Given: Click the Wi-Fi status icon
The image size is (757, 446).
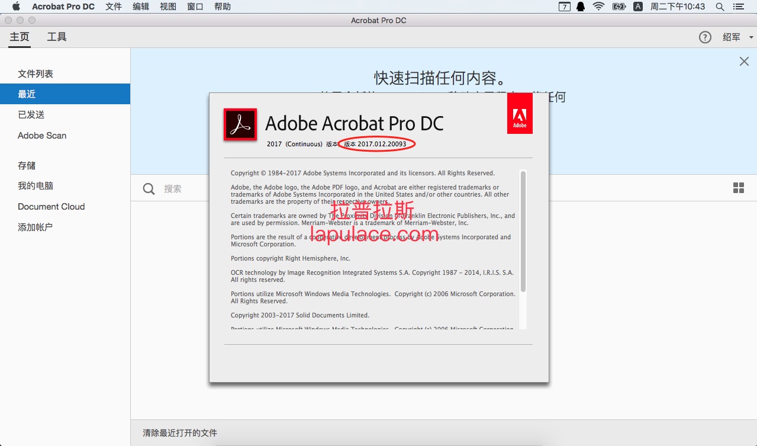Looking at the screenshot, I should [x=598, y=7].
